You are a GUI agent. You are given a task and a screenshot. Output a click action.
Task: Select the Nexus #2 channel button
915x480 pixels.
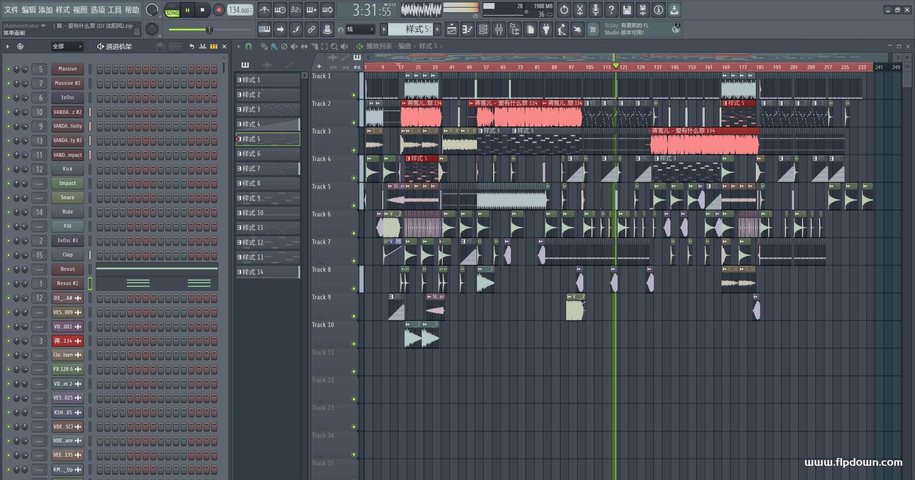68,284
